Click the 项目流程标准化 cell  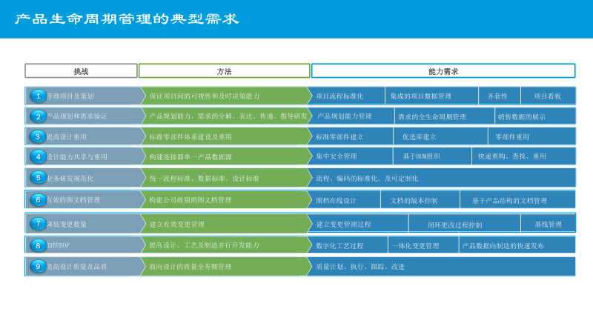coord(347,96)
